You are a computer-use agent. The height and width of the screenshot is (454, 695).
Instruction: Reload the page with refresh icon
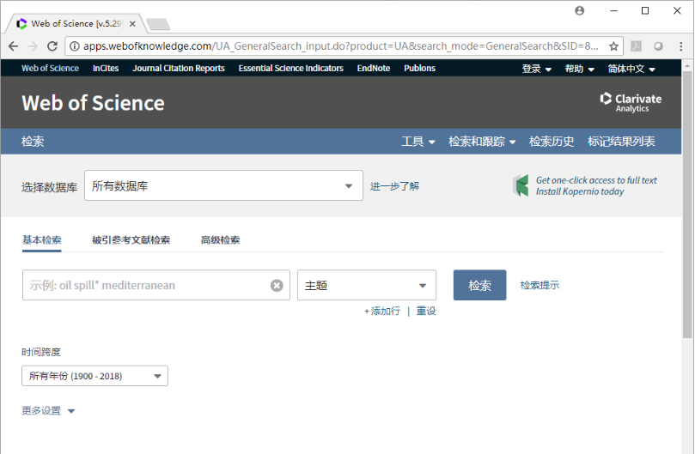tap(52, 46)
